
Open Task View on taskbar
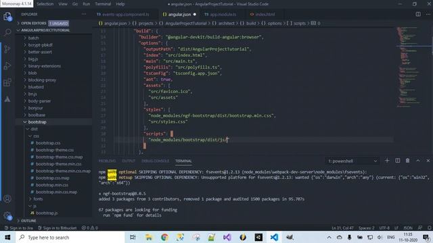[133, 237]
